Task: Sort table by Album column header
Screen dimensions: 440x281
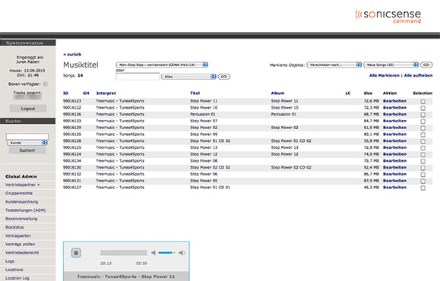Action: click(x=277, y=93)
